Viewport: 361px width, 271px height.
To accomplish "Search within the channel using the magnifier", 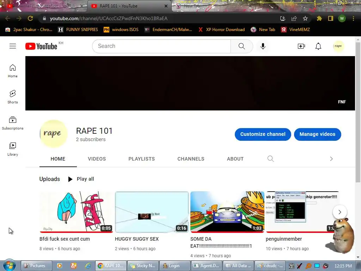I will point(270,158).
